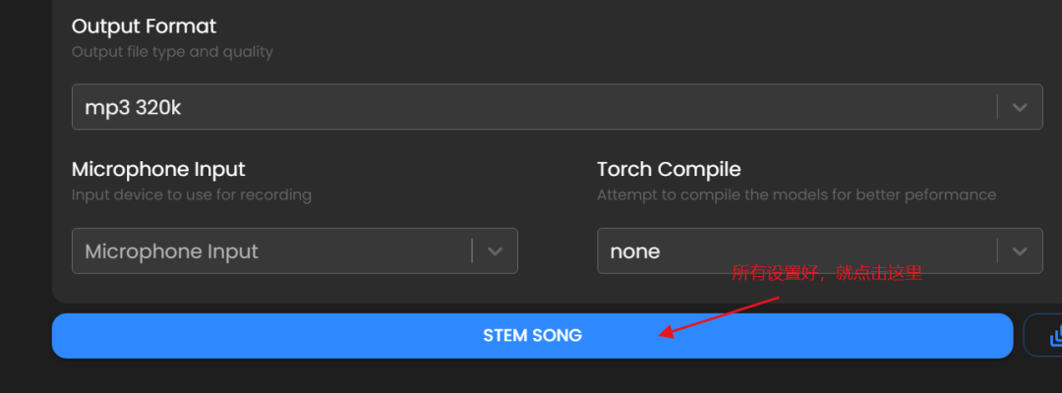Expand the Output Format chevron arrow
This screenshot has width=1062, height=393.
click(1020, 107)
